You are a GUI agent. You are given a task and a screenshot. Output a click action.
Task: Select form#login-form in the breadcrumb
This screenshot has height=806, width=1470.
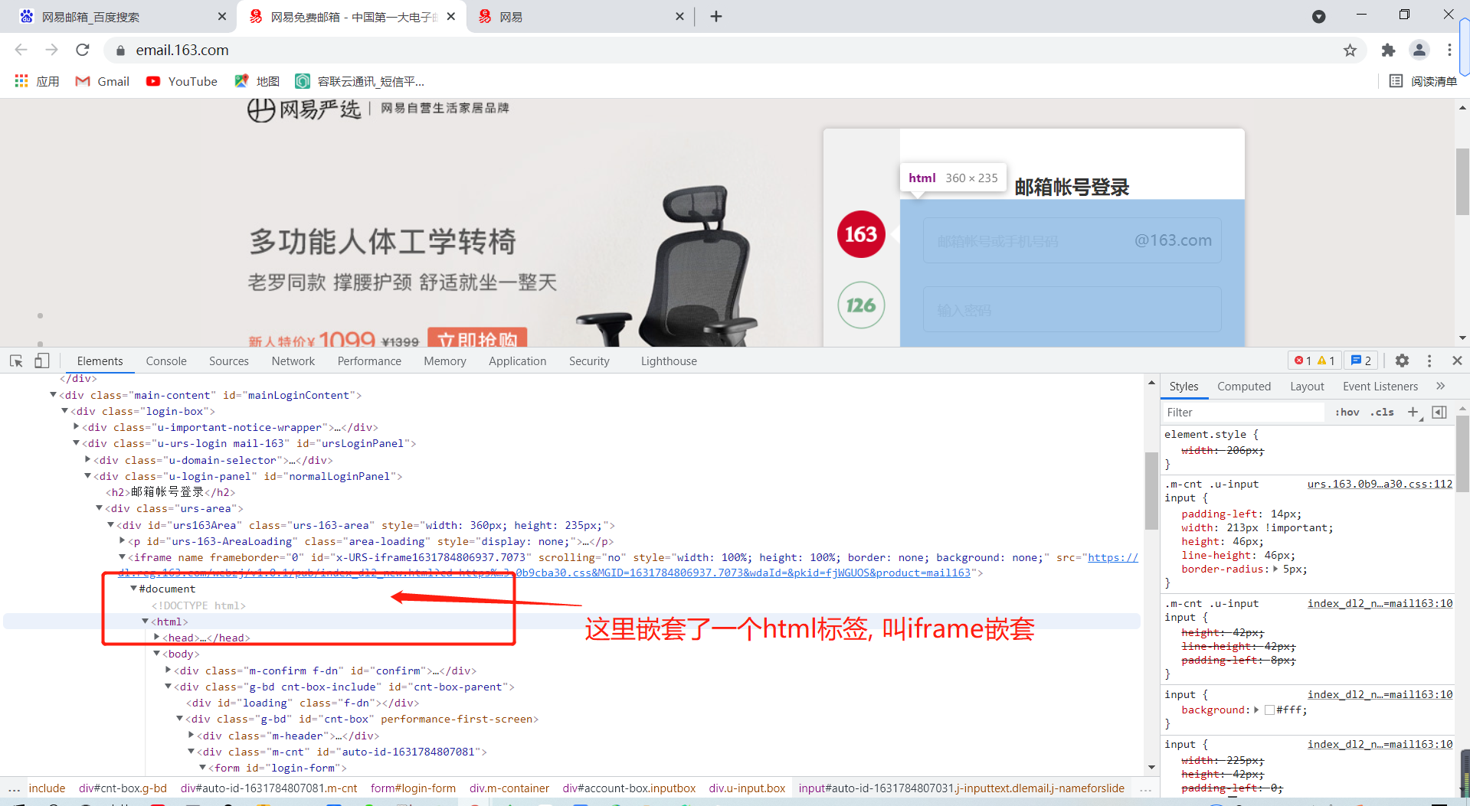tap(413, 788)
